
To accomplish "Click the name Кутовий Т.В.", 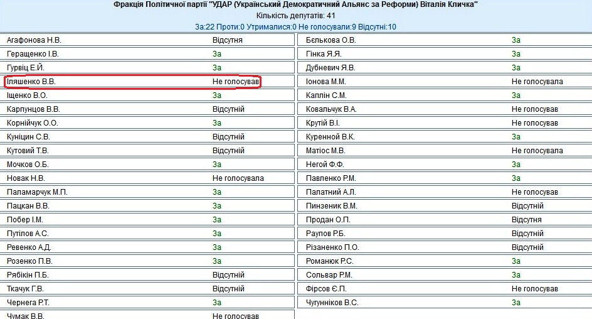I will point(28,151).
